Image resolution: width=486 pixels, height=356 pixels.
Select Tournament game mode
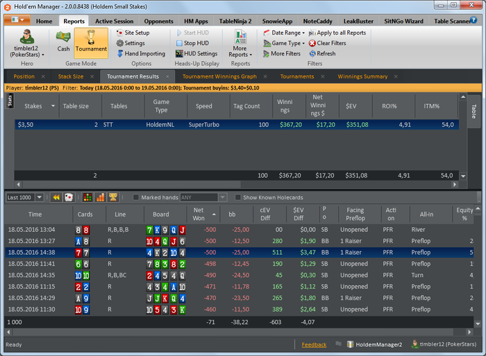click(91, 43)
